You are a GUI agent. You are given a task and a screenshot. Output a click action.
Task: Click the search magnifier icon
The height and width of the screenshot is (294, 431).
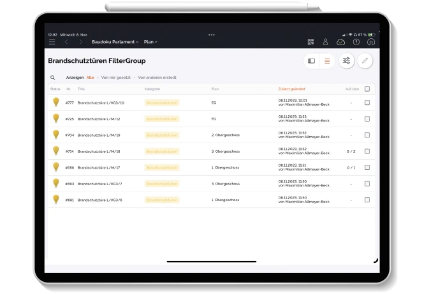[53, 78]
